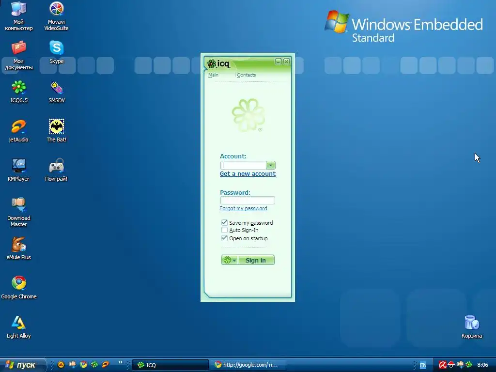Focus the Password input field
The height and width of the screenshot is (372, 496).
(x=248, y=200)
